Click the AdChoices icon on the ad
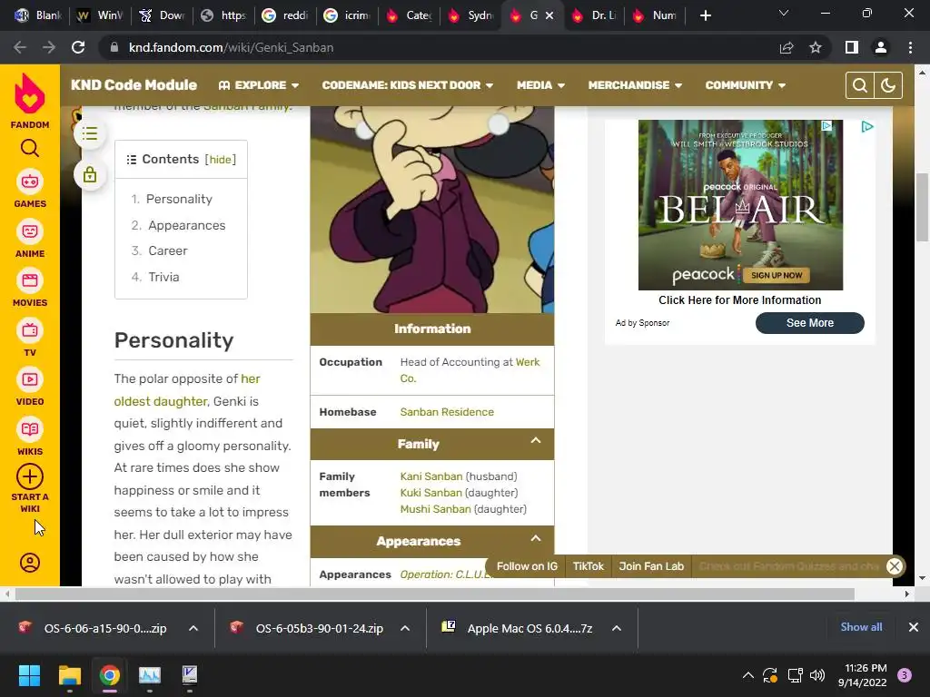This screenshot has width=930, height=697. tap(867, 126)
